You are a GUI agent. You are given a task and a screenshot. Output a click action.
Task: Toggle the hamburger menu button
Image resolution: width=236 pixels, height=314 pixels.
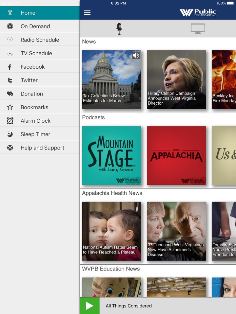point(87,13)
